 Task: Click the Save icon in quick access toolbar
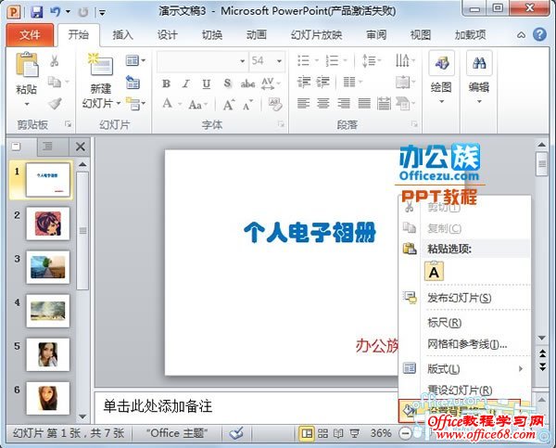click(x=37, y=12)
